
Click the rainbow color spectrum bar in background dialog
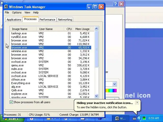coord(111,90)
